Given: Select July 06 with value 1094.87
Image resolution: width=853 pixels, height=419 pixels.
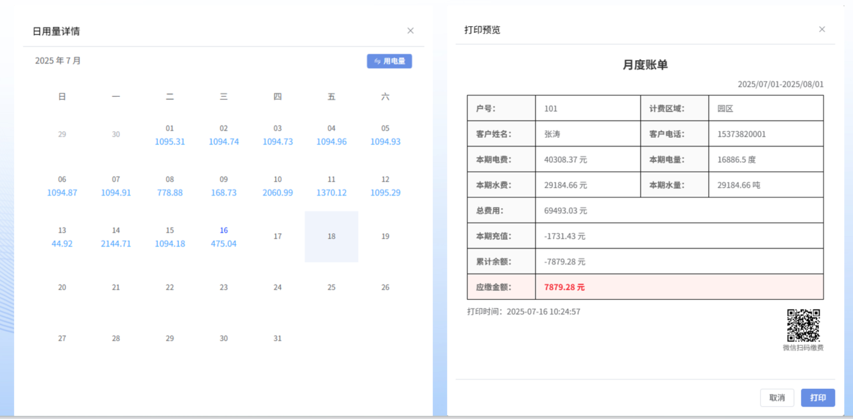Looking at the screenshot, I should tap(62, 186).
